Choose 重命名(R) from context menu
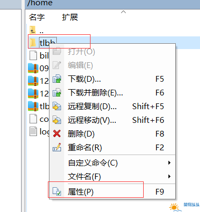The width and height of the screenshot is (200, 212). tap(113, 147)
